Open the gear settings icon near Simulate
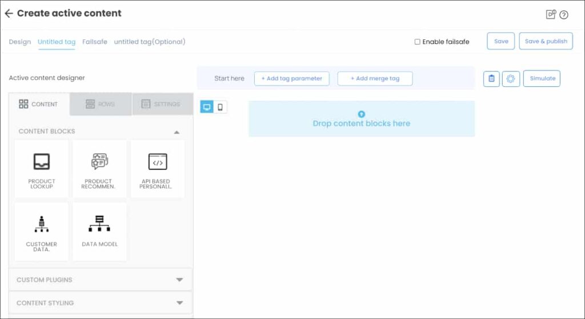Screen dimensions: 585x319 click(x=511, y=79)
